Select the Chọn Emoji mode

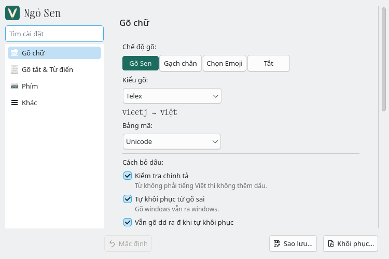pos(225,63)
